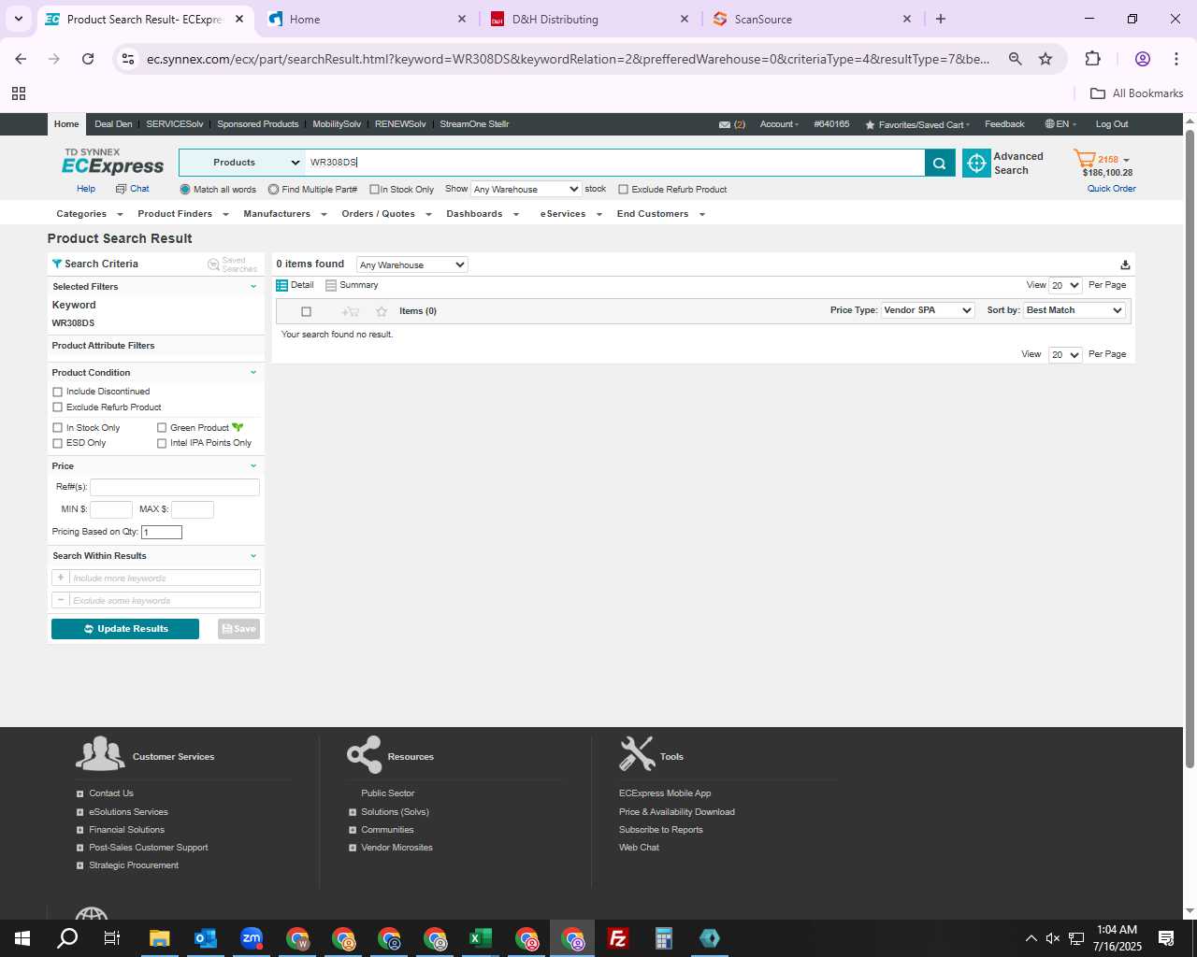Open Manufacturers menu
The height and width of the screenshot is (957, 1197).
(284, 214)
